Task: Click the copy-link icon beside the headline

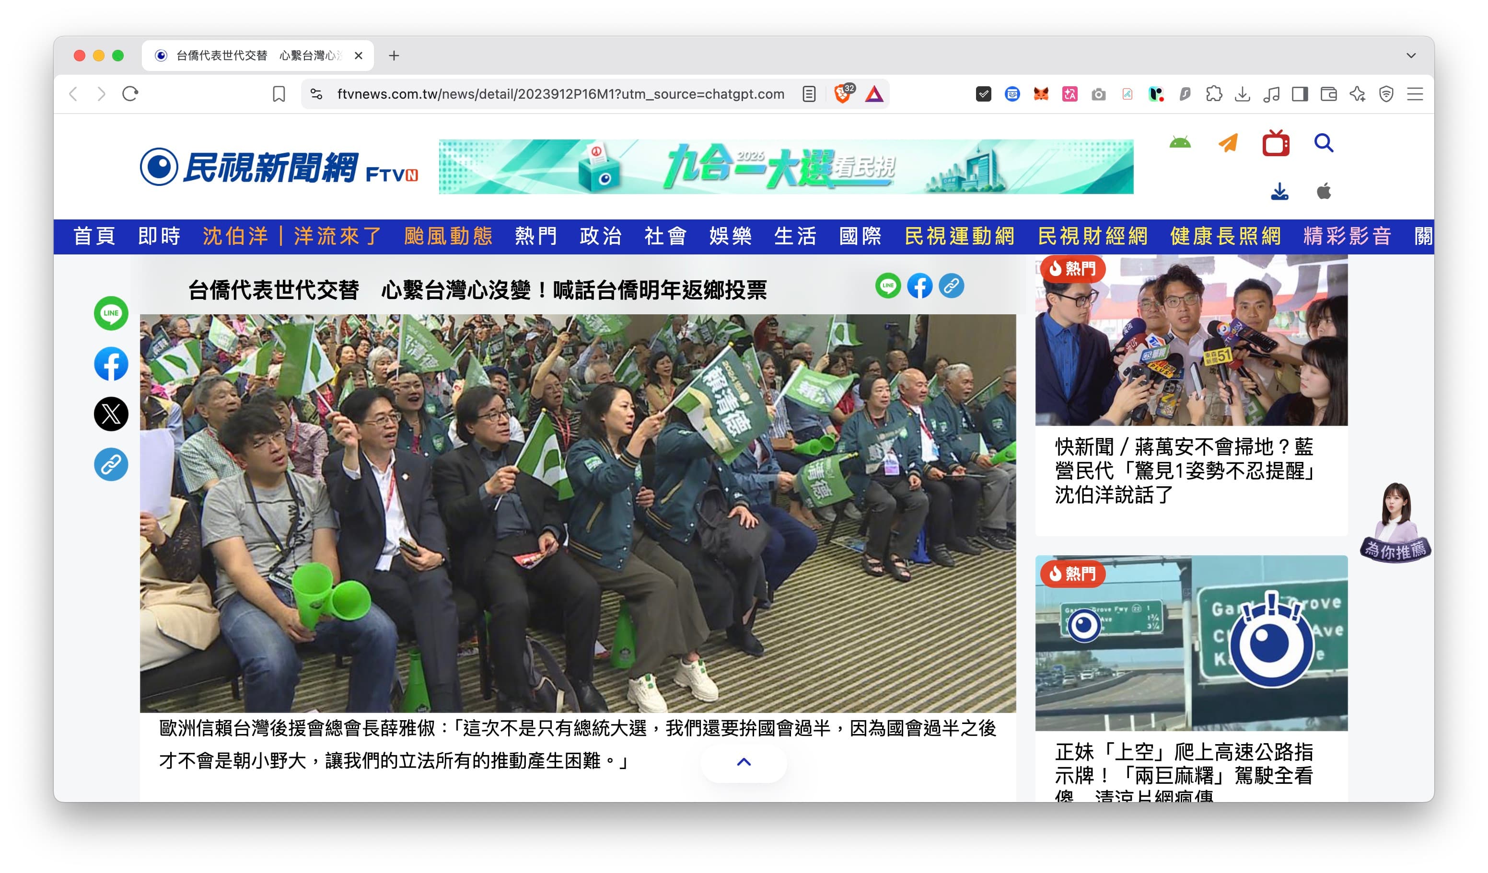Action: point(951,286)
